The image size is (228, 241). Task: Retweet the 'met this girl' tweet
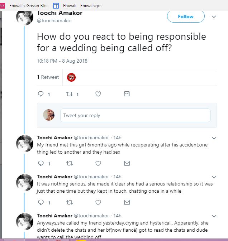pyautogui.click(x=70, y=163)
